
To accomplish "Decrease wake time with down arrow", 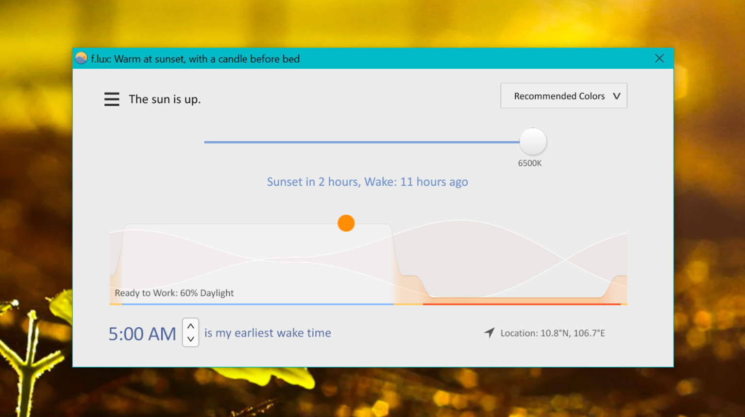I will pos(191,339).
